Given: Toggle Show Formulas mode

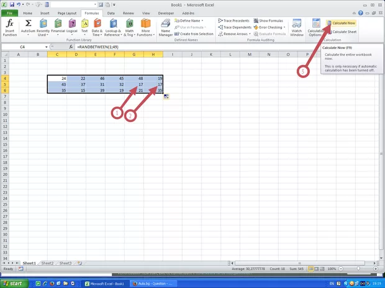Looking at the screenshot, I should click(268, 21).
